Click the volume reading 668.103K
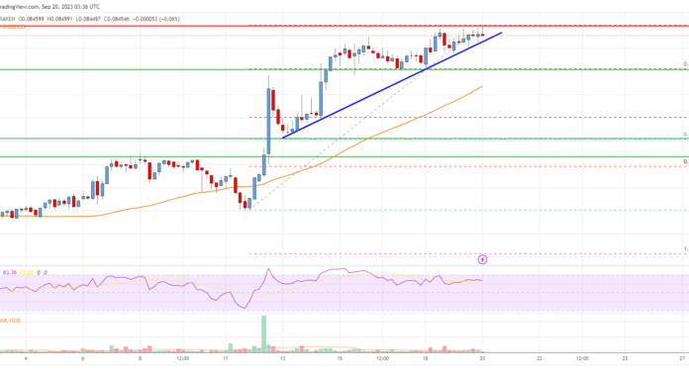689x381 pixels. (x=11, y=321)
